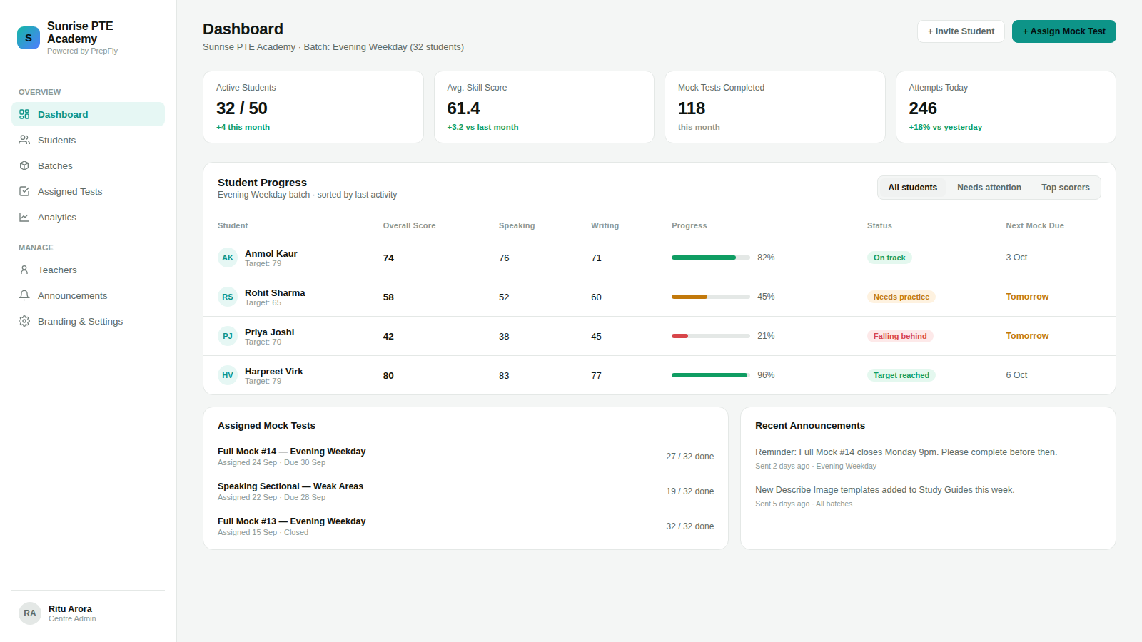Open the Describe Image templates announcement
Viewport: 1142px width, 642px height.
tap(928, 496)
